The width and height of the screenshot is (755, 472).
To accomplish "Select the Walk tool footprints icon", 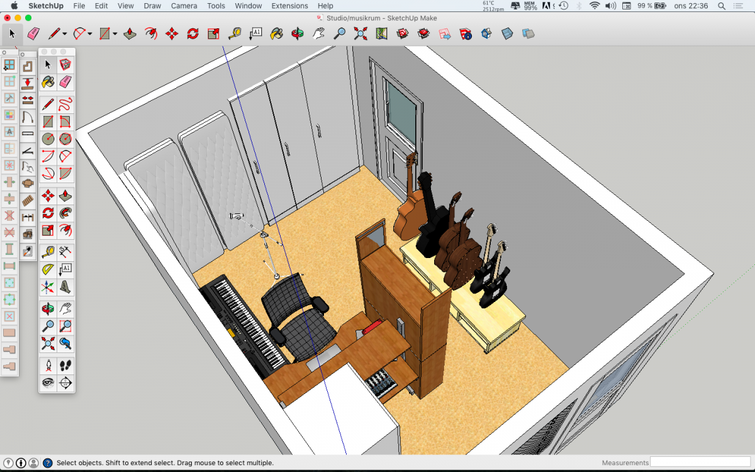I will 65,365.
